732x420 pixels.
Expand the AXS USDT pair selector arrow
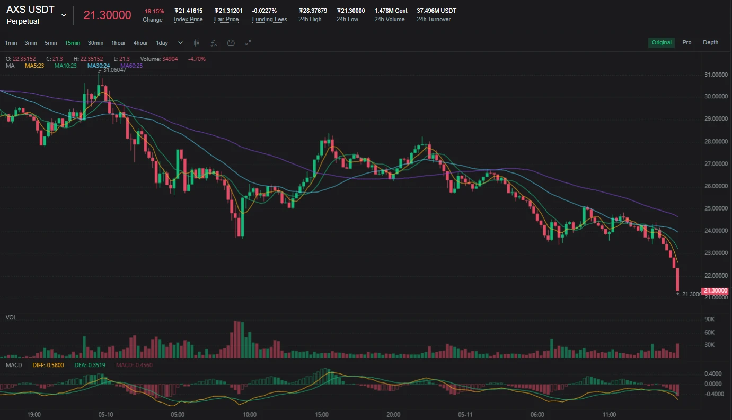pos(64,15)
